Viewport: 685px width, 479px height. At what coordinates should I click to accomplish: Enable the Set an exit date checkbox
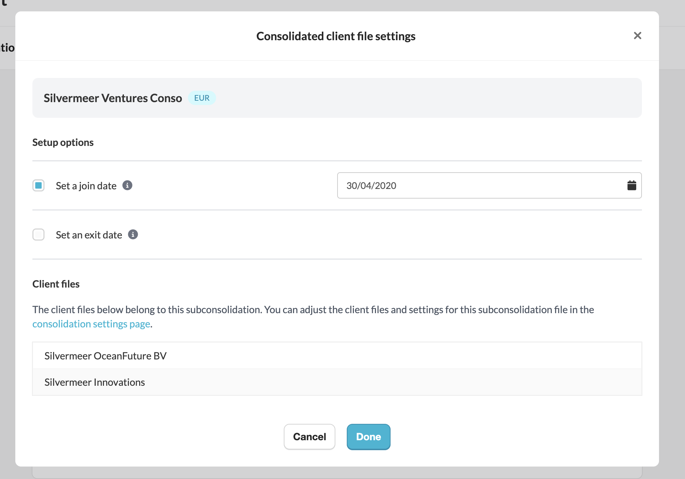38,235
